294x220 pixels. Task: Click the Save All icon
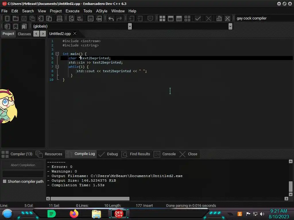click(32, 18)
